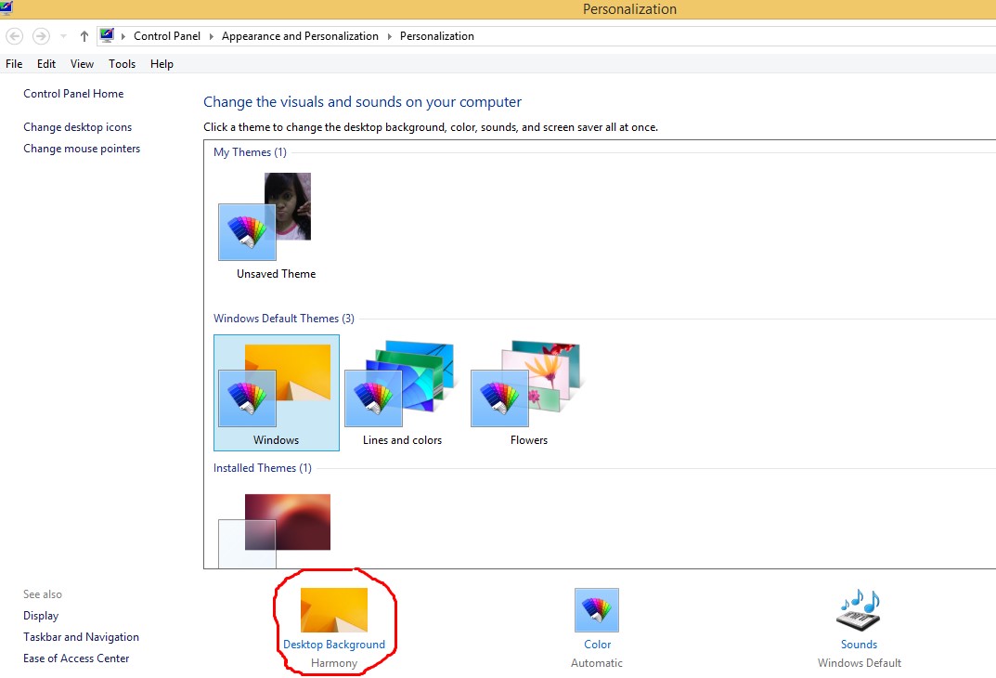The width and height of the screenshot is (996, 678).
Task: Click the Personalization window icon in title bar
Action: coord(6,7)
